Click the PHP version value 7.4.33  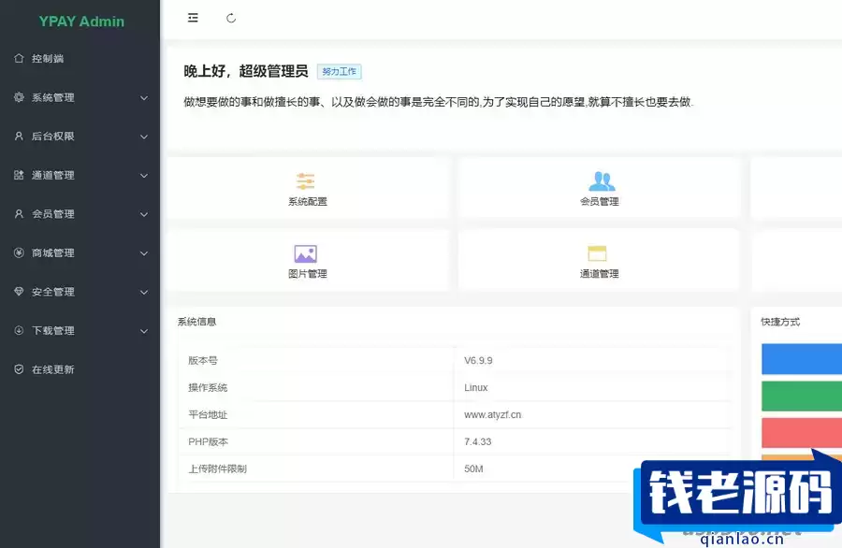(x=477, y=441)
